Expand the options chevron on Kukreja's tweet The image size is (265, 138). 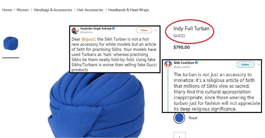click(x=156, y=31)
